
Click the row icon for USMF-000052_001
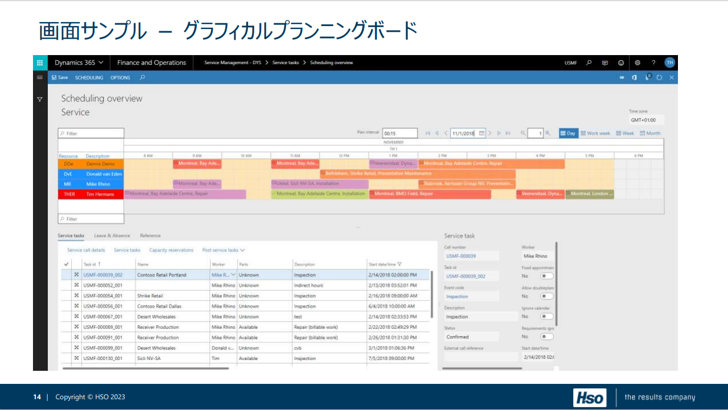pyautogui.click(x=76, y=286)
